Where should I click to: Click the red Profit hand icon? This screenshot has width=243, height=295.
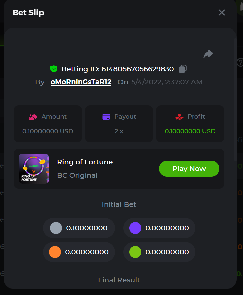179,117
